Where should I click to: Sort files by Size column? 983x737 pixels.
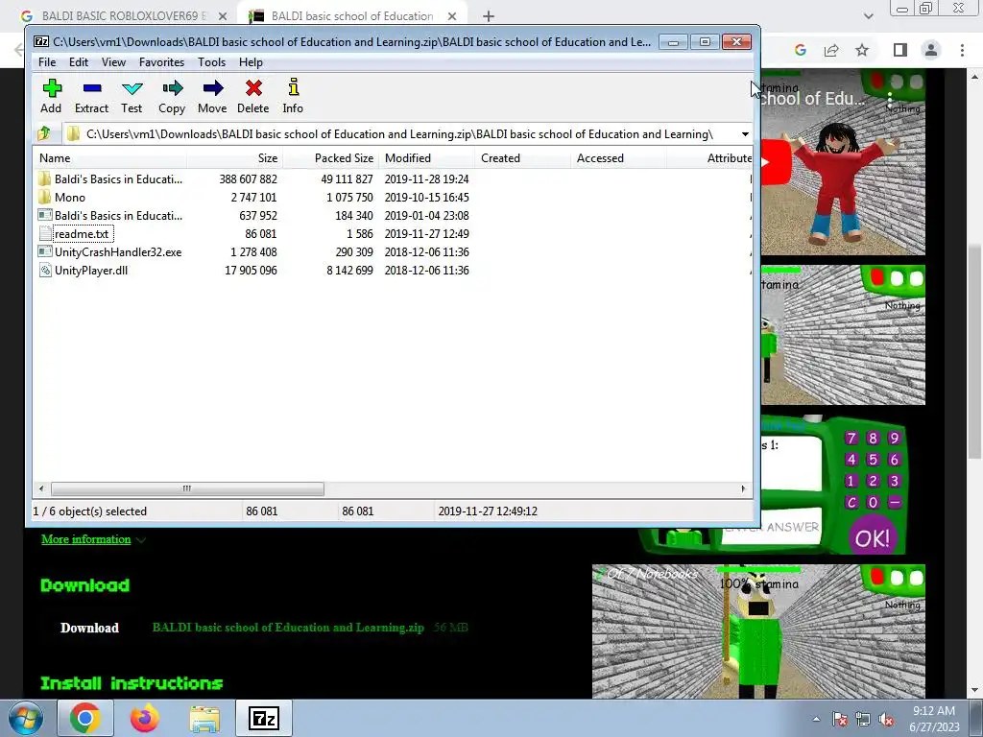(x=235, y=158)
